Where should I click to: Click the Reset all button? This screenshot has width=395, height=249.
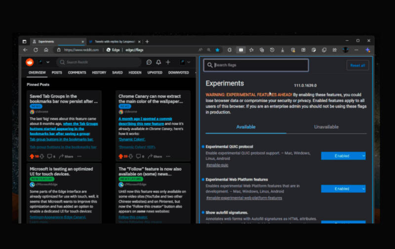[357, 66]
